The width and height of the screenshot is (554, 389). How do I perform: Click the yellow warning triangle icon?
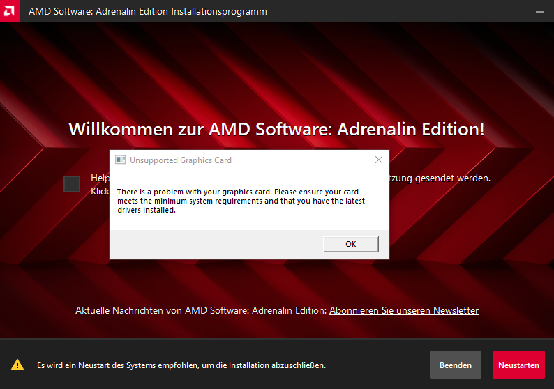click(x=17, y=365)
